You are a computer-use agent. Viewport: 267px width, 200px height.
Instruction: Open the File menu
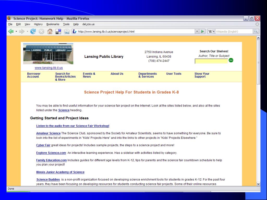click(x=10, y=24)
